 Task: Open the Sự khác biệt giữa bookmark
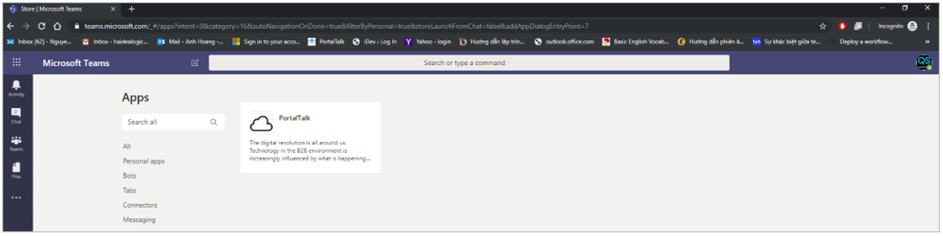[786, 42]
